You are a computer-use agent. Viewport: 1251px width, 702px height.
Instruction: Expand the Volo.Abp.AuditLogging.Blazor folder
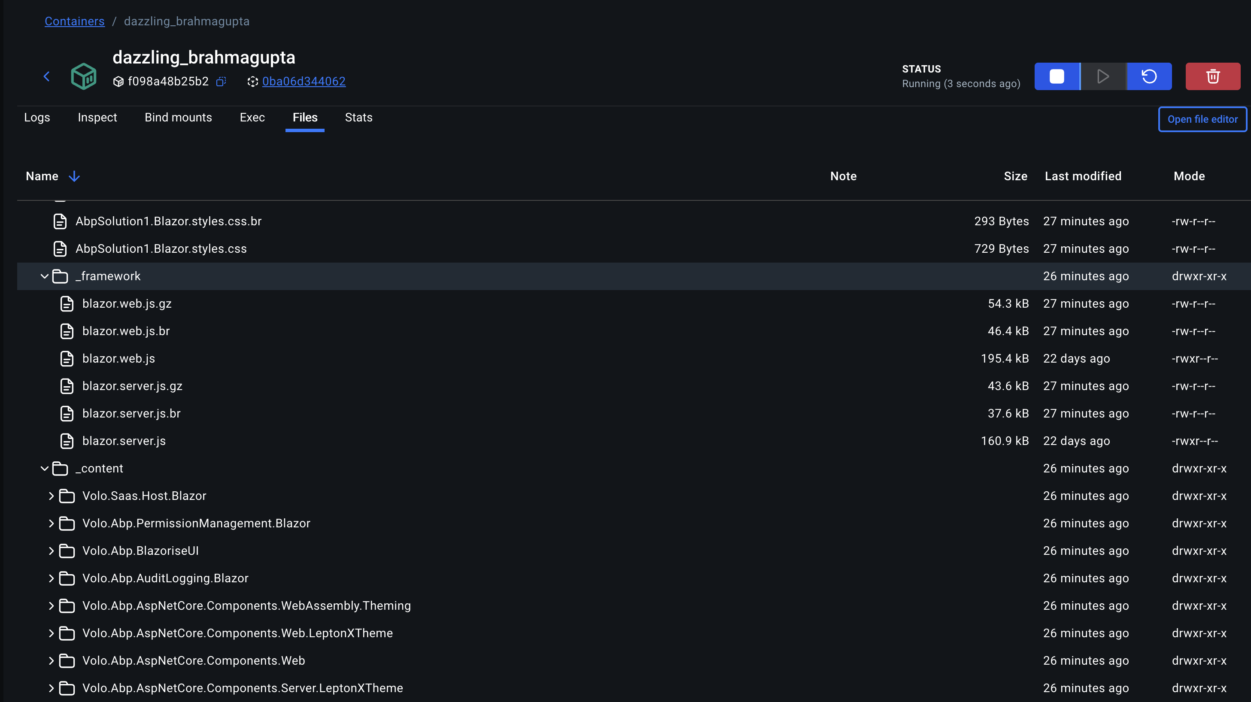tap(51, 578)
